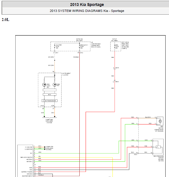Screen dimensions: 169x177
Task: Click the Cluster Fuse 10A symbol
Action: pos(55,46)
